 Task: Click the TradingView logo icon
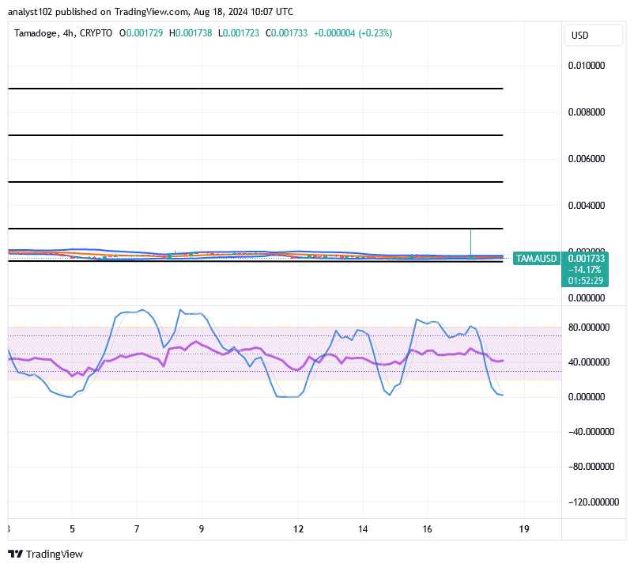13,554
